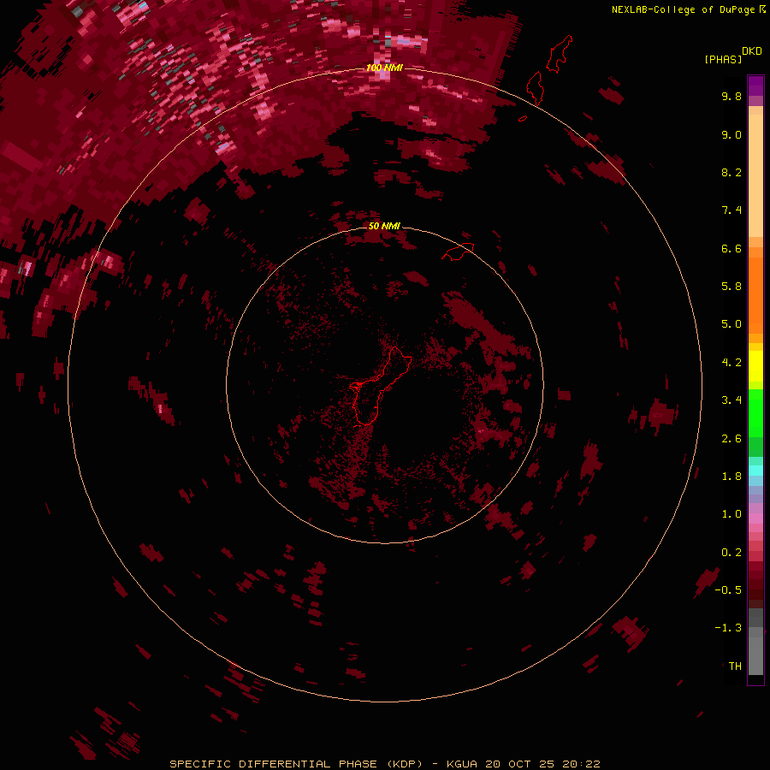Click the KGUA station identifier in the caption
Viewport: 770px width, 770px height.
(x=462, y=764)
